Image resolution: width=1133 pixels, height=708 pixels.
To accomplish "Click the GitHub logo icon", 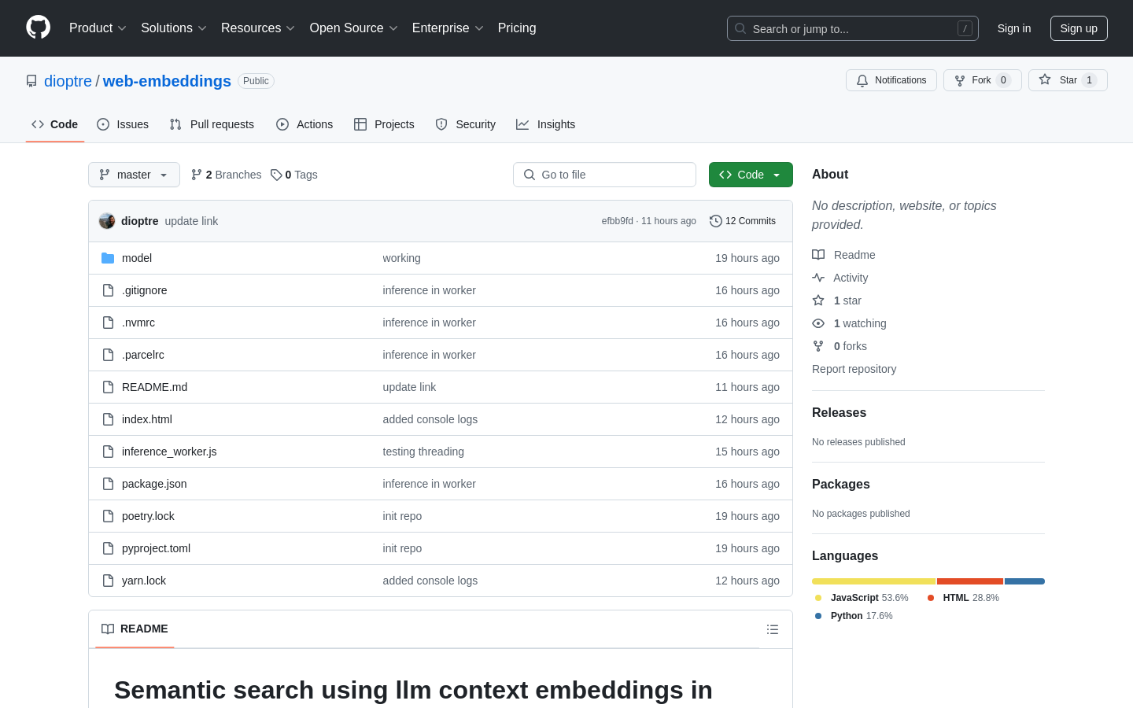I will 38,28.
